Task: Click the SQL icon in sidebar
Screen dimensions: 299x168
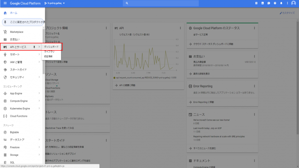Action: (x=5, y=162)
